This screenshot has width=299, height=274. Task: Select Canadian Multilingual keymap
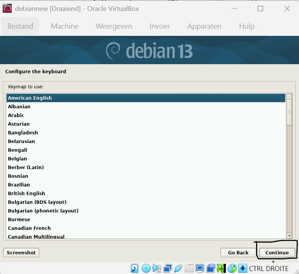click(146, 236)
